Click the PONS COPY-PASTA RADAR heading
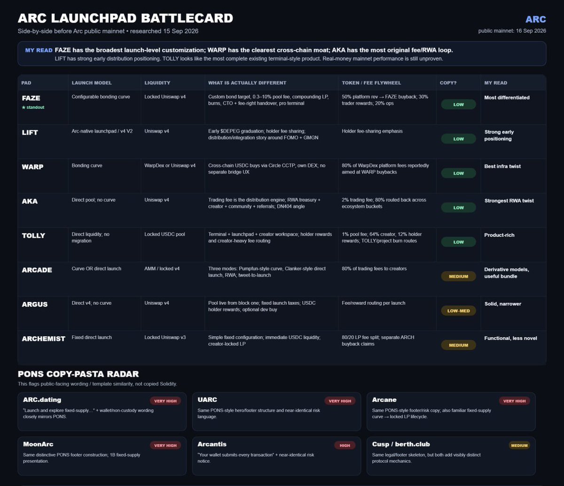The image size is (564, 486). 78,374
